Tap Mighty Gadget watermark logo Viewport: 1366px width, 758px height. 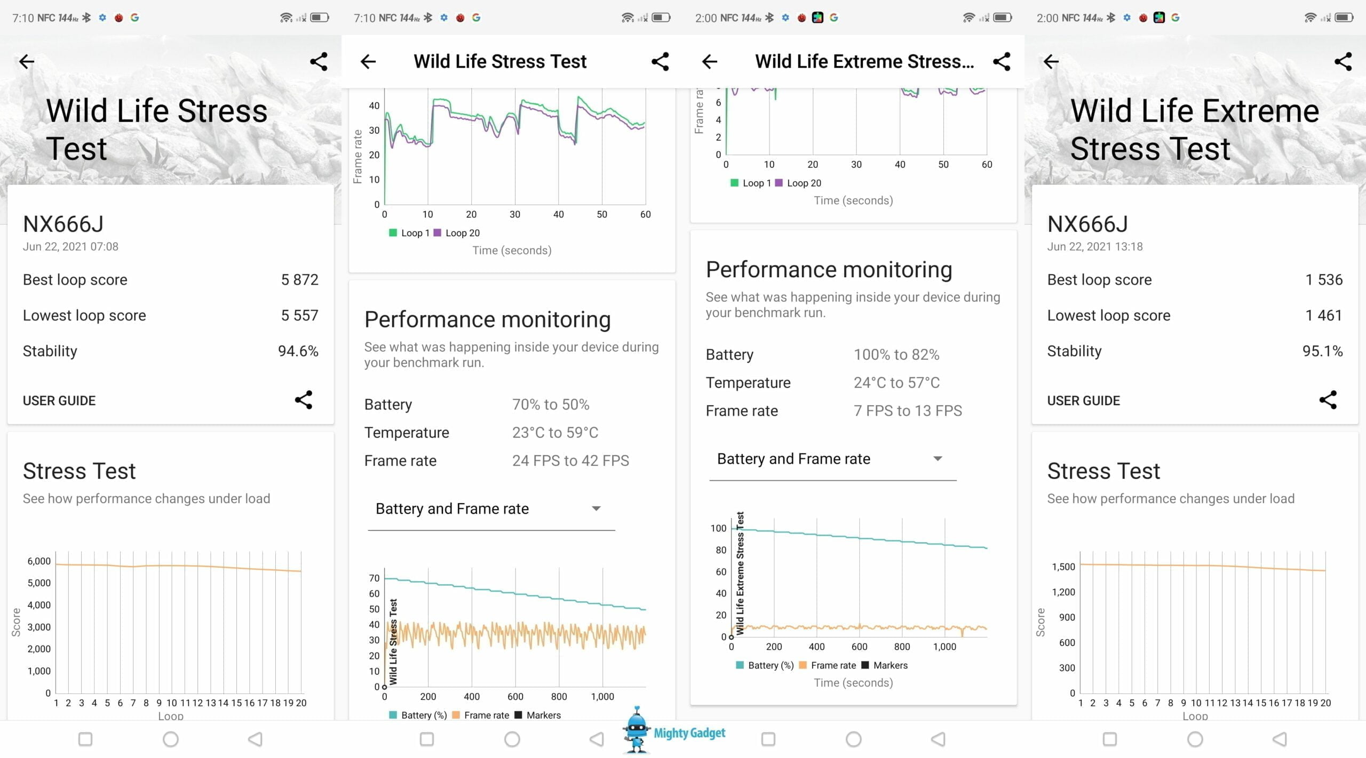(x=673, y=731)
